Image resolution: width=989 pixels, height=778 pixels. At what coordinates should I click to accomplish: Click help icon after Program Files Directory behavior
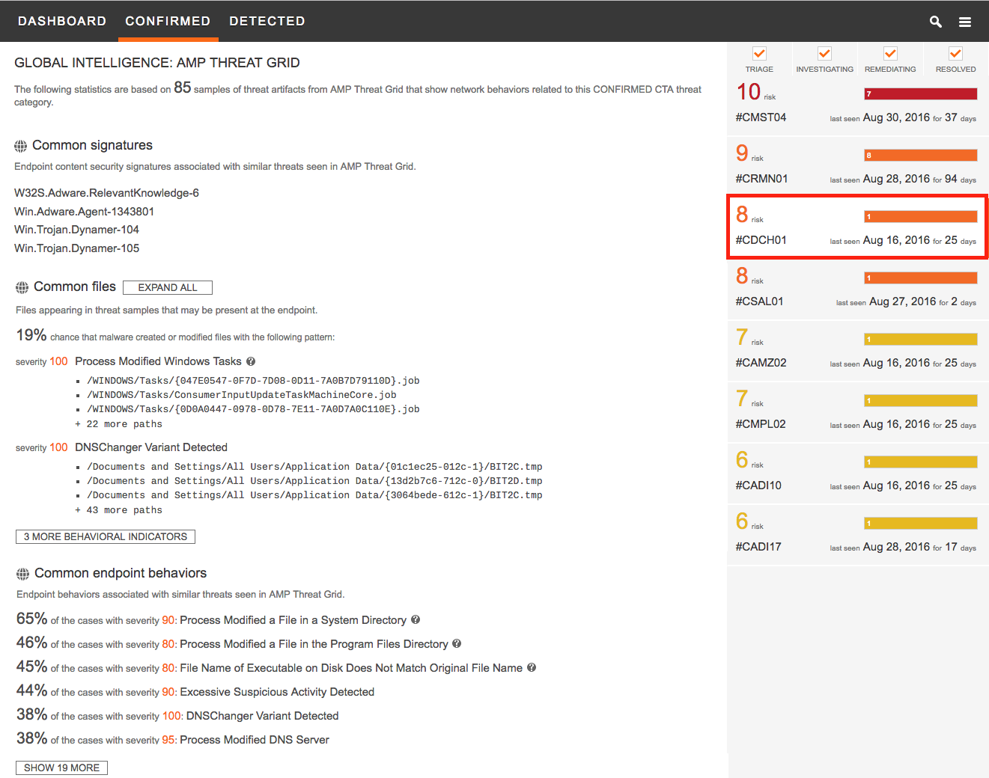click(x=457, y=643)
